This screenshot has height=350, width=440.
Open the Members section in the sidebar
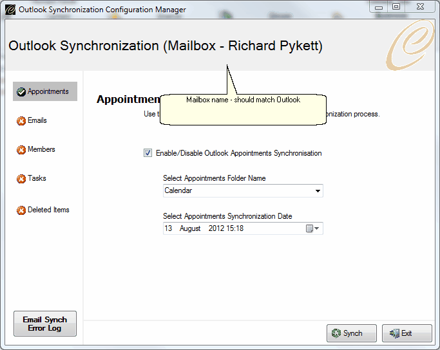click(x=36, y=149)
